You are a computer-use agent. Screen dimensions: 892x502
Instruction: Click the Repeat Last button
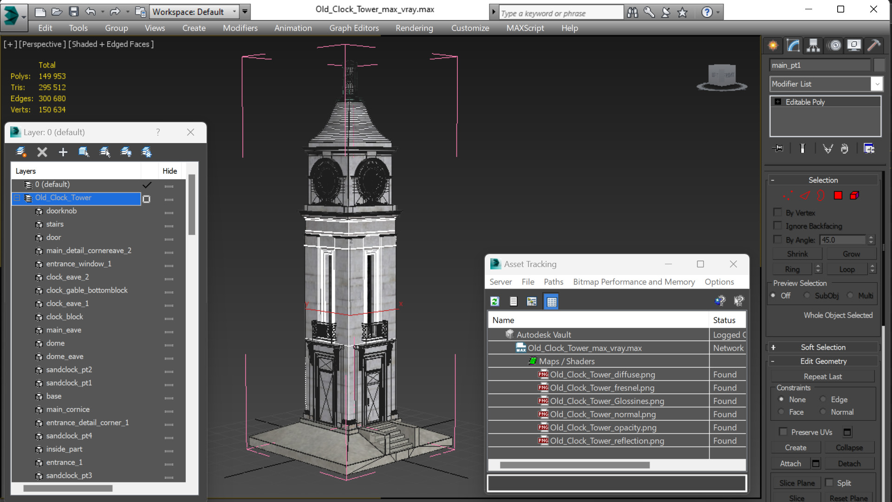(823, 377)
